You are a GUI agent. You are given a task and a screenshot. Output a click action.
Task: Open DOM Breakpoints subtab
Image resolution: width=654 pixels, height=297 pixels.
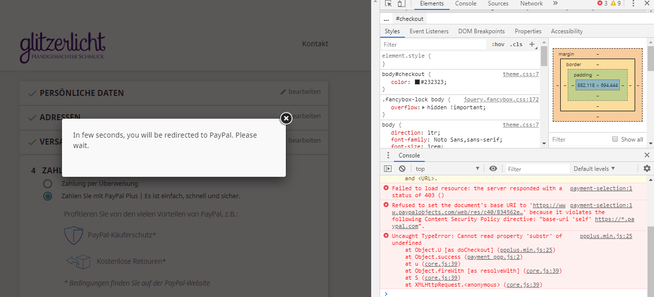tap(481, 31)
